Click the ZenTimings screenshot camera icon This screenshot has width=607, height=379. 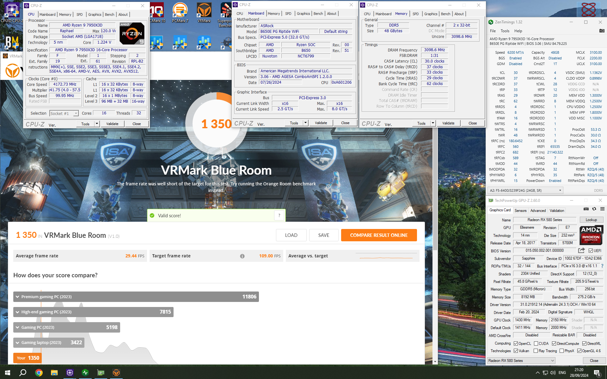pos(602,31)
